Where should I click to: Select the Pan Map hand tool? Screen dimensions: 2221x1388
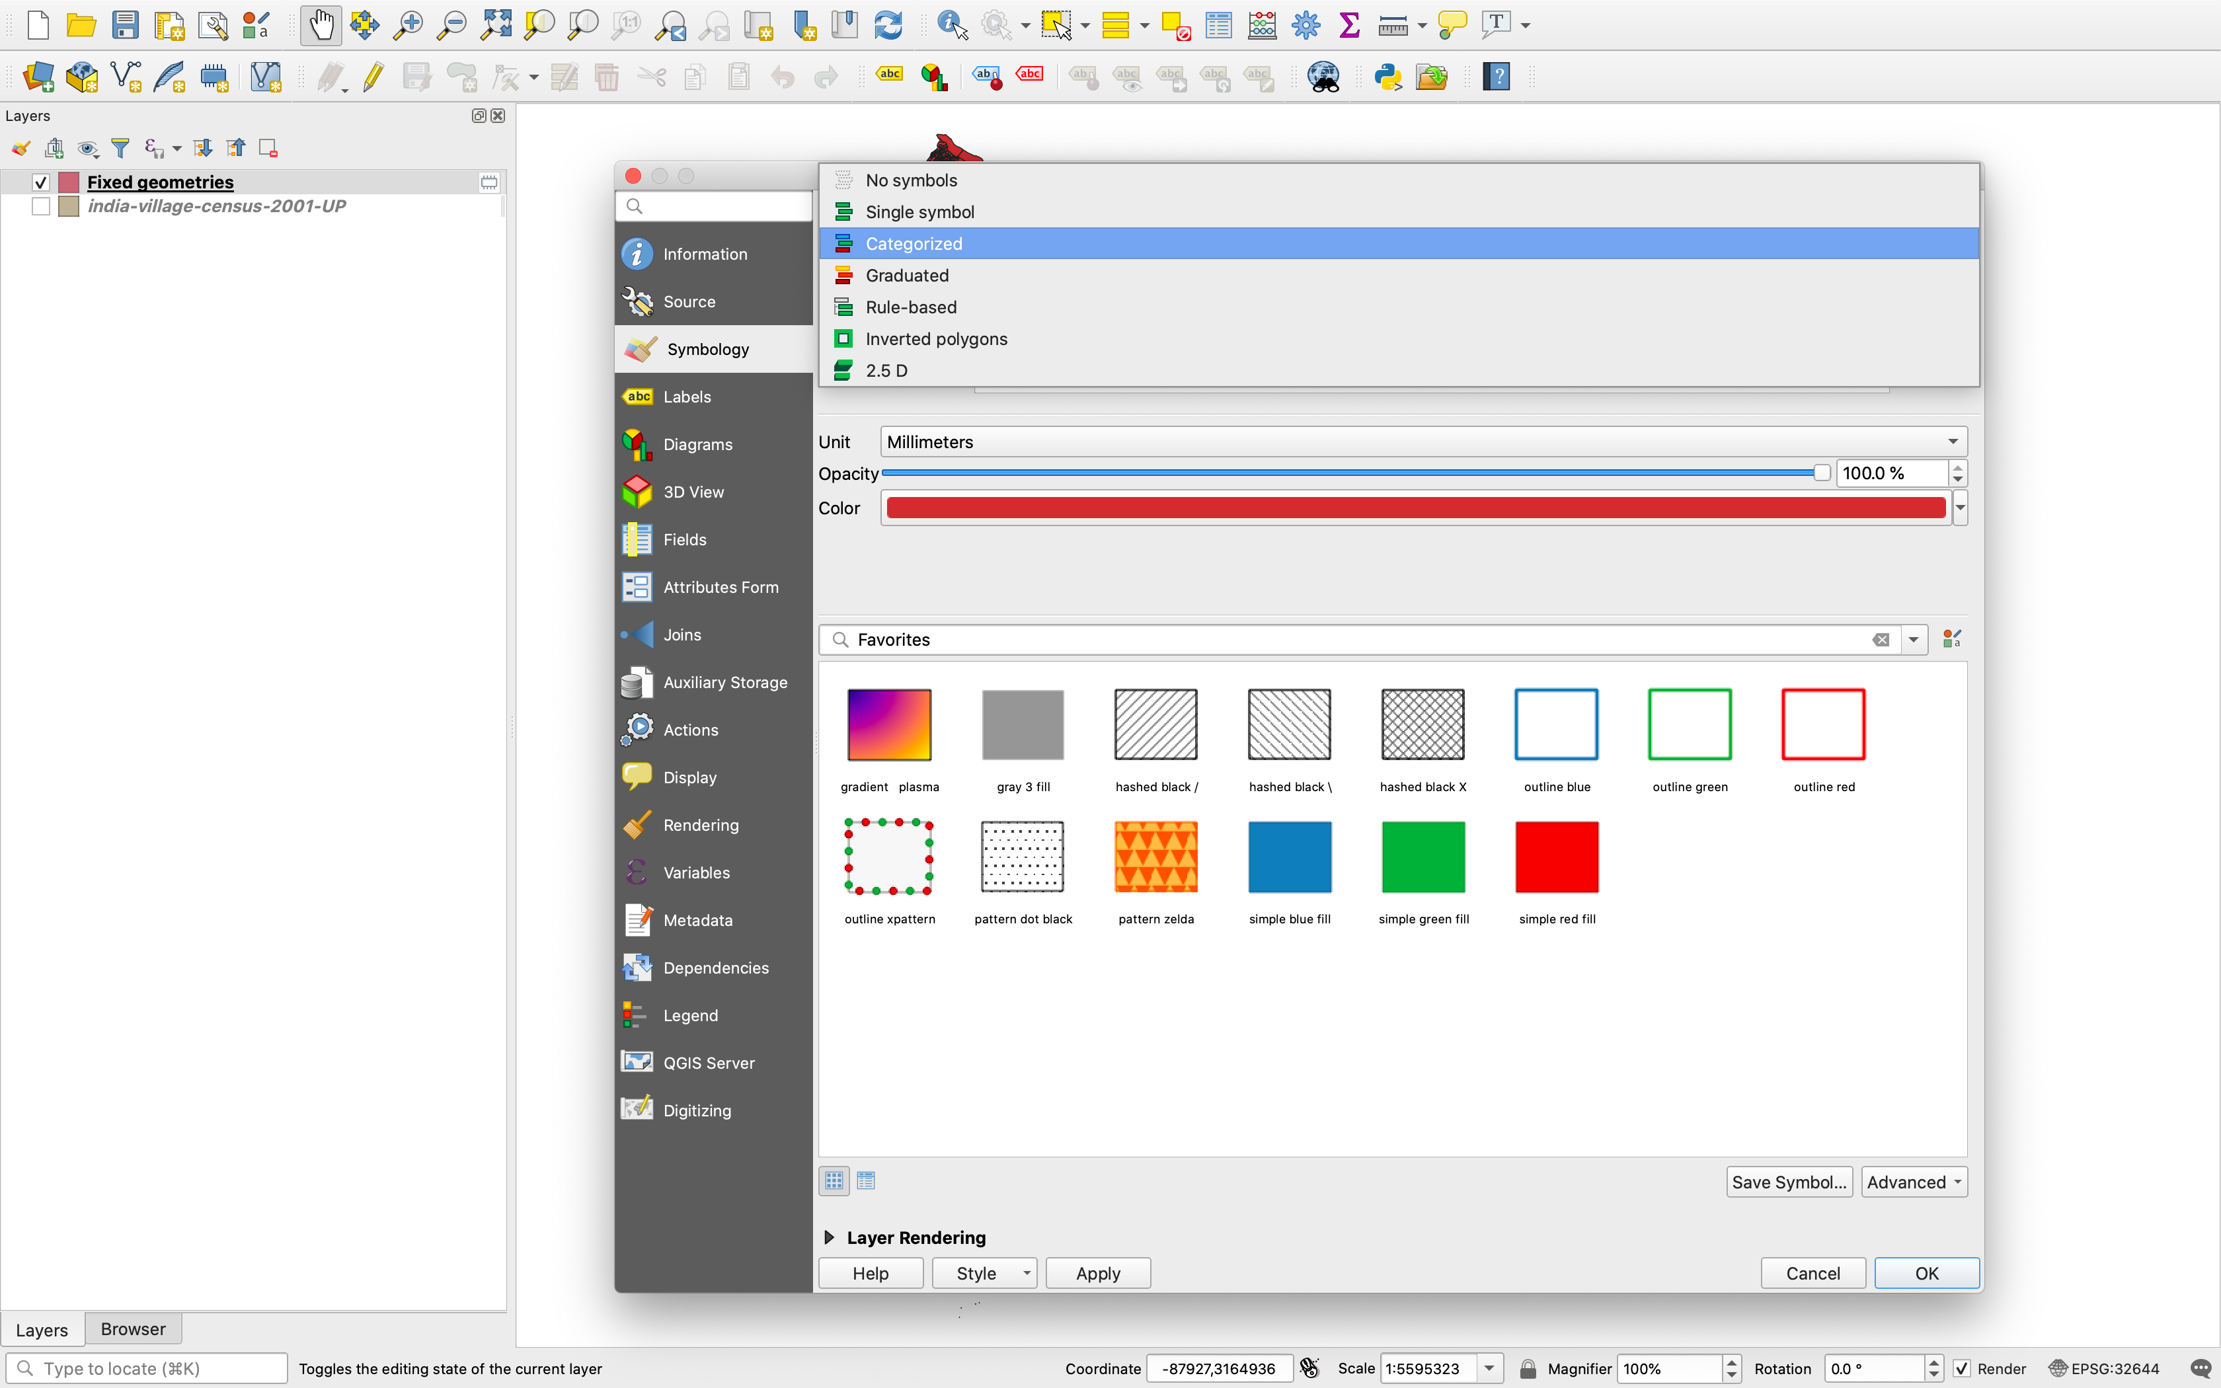click(321, 25)
